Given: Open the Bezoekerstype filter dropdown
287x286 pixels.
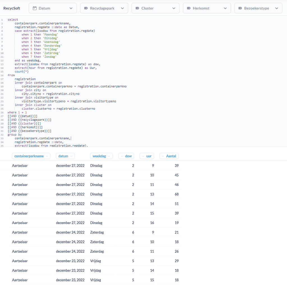Looking at the screenshot, I should click(277, 8).
